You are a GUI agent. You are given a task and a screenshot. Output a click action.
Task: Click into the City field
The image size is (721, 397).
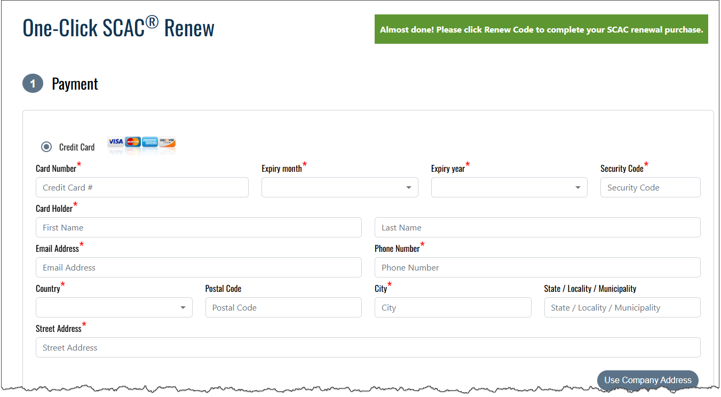click(453, 307)
